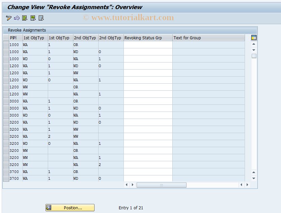Open the table column configuration icon

click(254, 38)
